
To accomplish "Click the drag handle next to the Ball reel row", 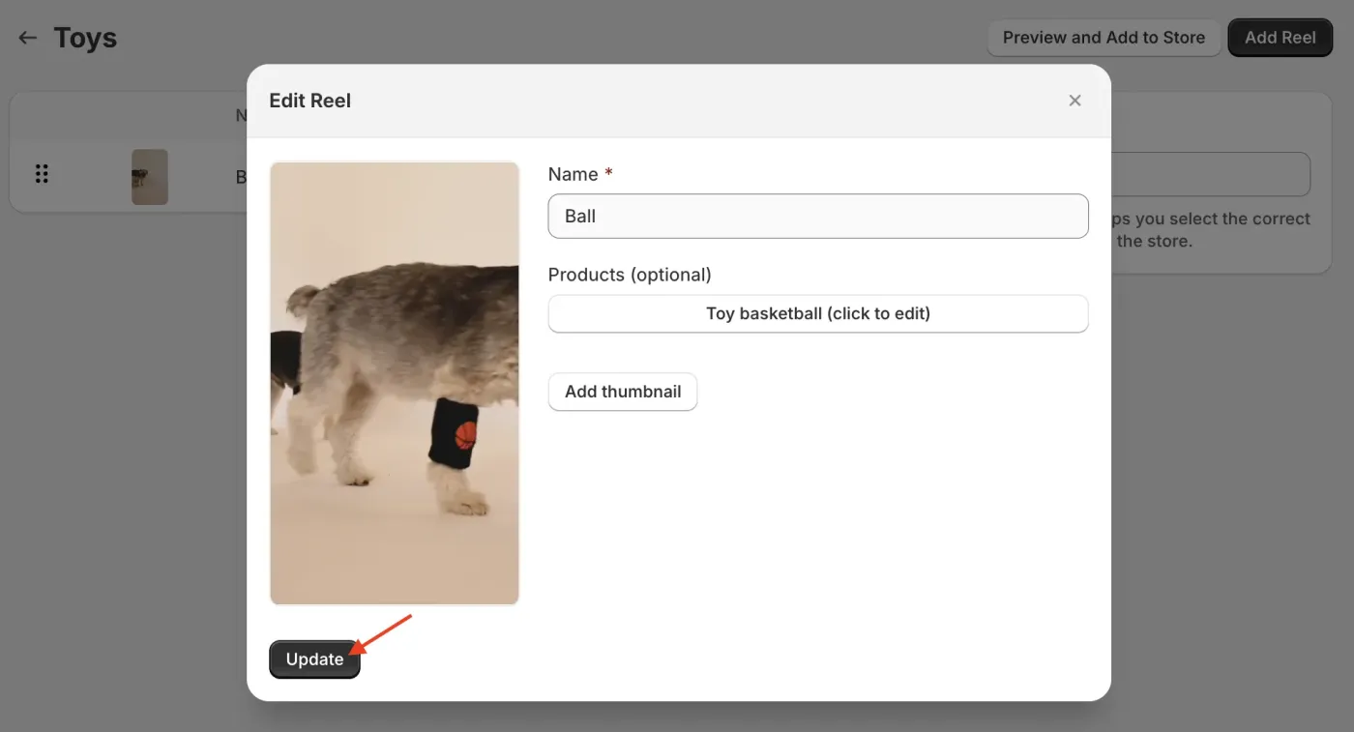I will [41, 173].
